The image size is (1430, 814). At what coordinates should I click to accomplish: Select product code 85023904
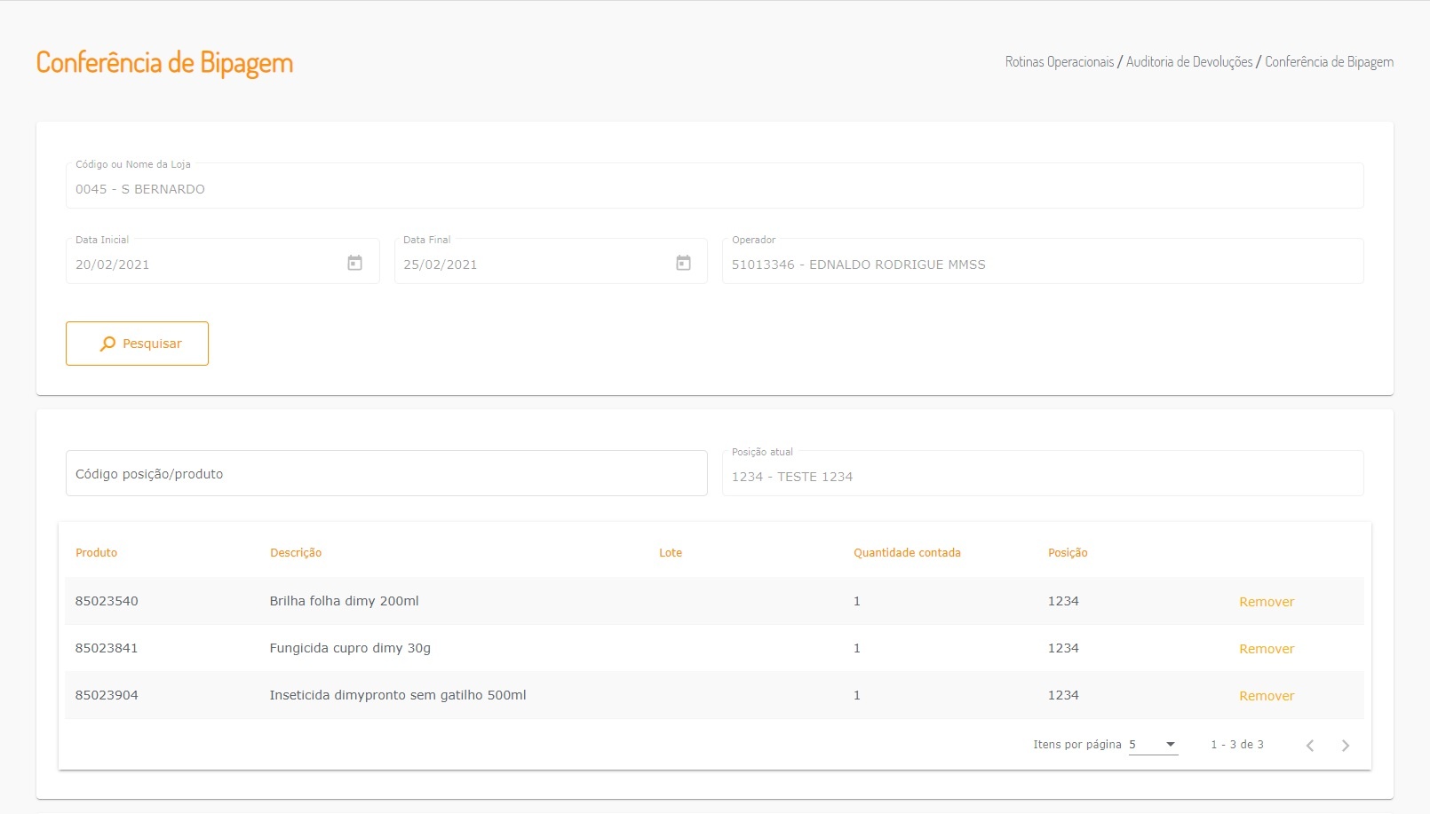(107, 695)
